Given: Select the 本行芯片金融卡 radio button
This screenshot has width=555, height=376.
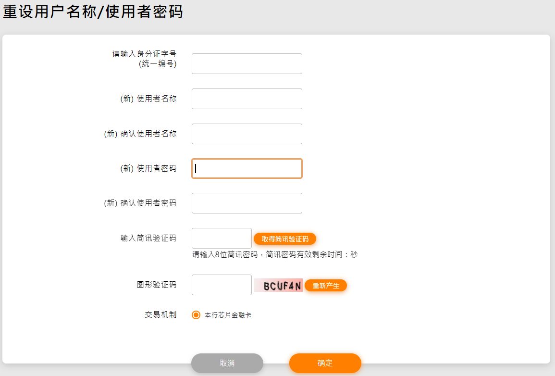Looking at the screenshot, I should [196, 315].
